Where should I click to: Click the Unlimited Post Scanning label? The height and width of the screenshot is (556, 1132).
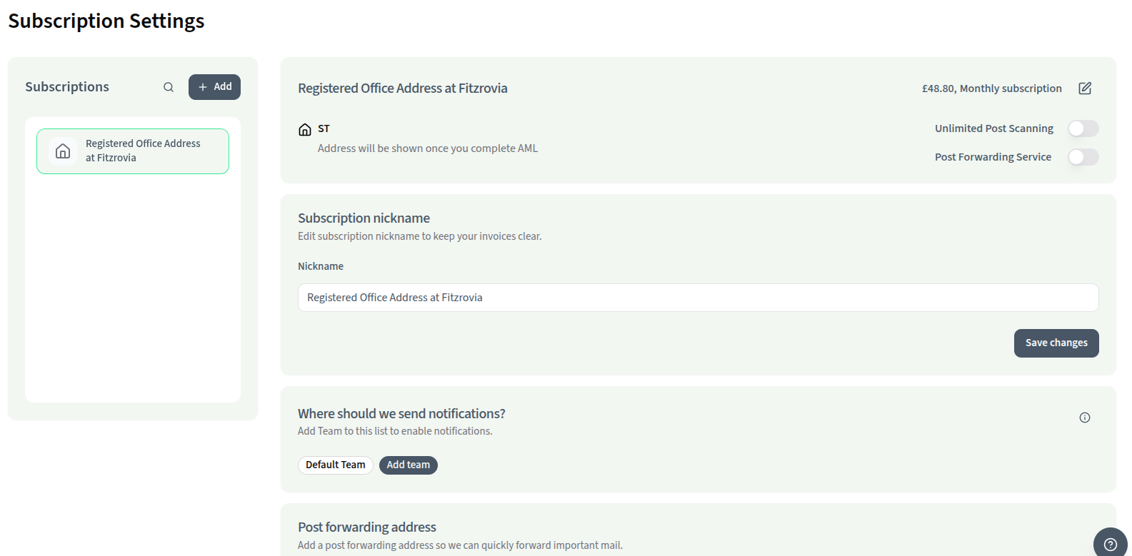(x=993, y=128)
